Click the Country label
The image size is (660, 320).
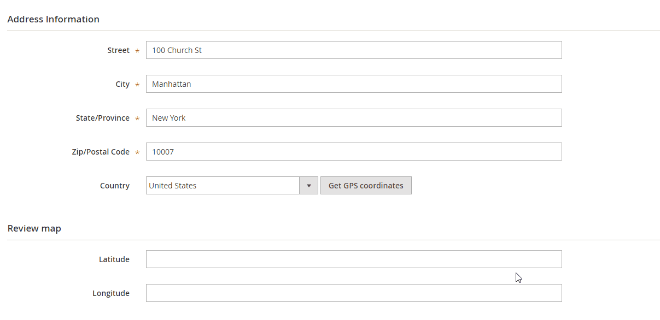[114, 185]
